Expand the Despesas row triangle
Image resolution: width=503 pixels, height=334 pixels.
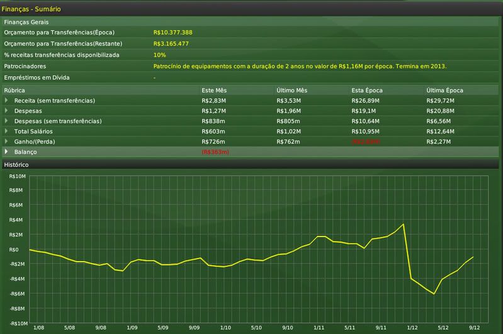click(6, 111)
